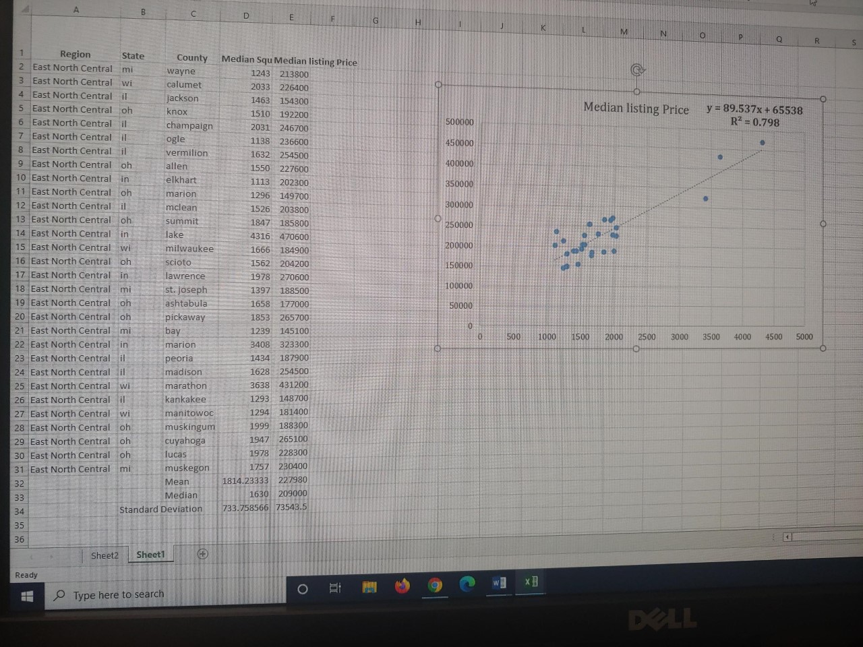Select the county cell ashtabula
863x647 pixels.
click(x=186, y=303)
